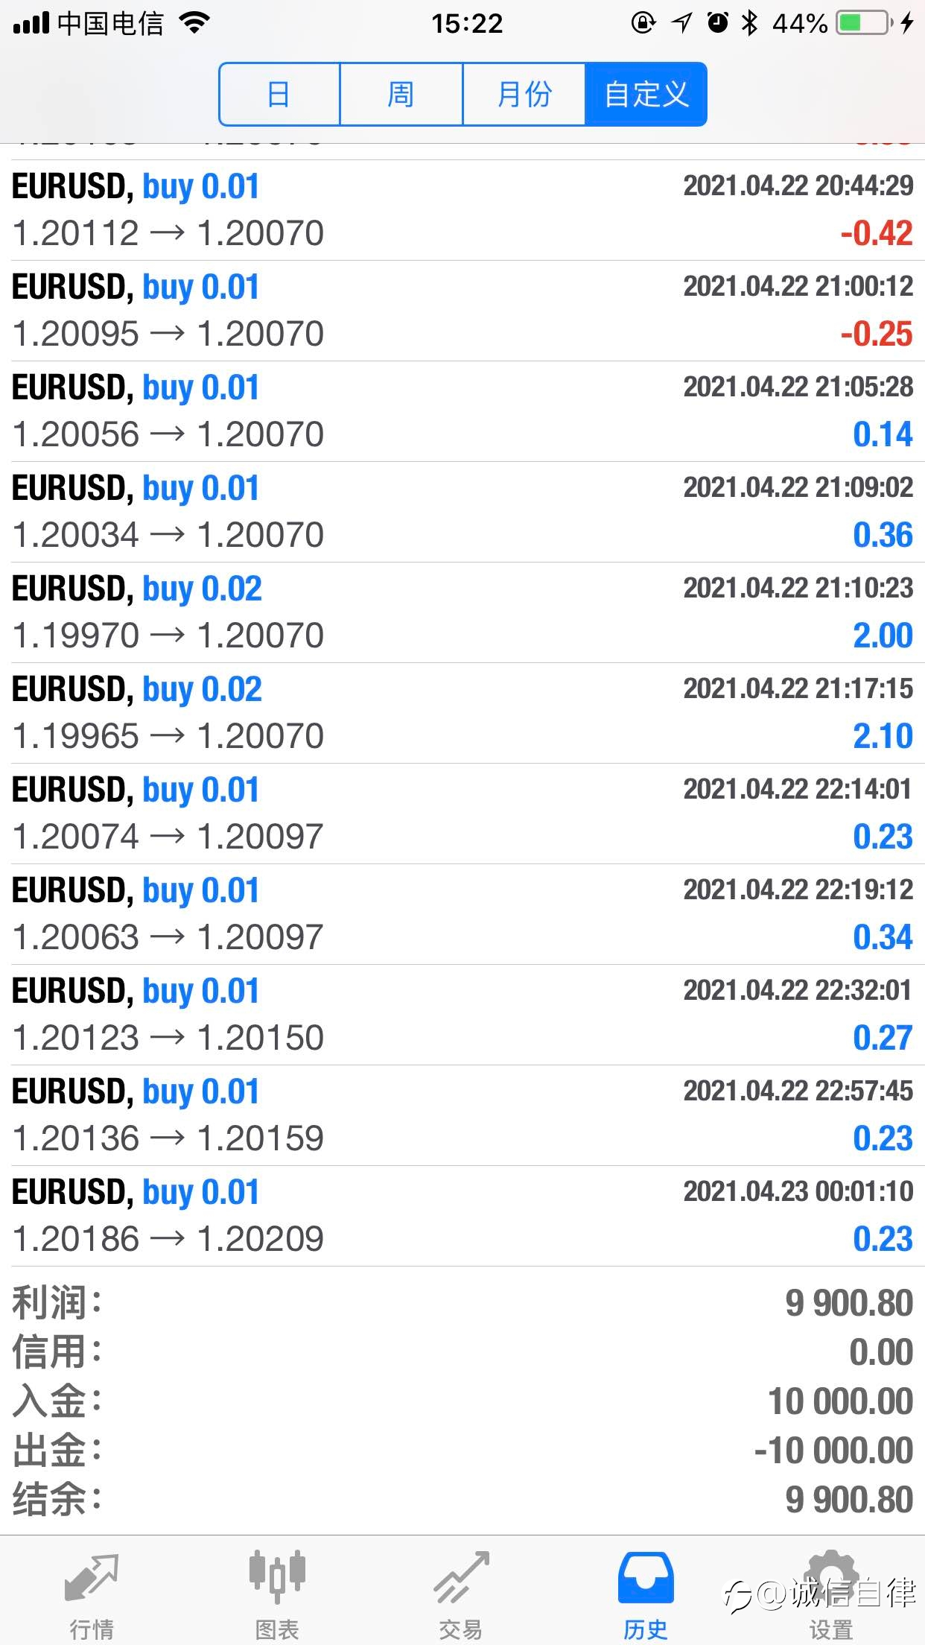Tap the battery icon in status bar

[x=864, y=23]
